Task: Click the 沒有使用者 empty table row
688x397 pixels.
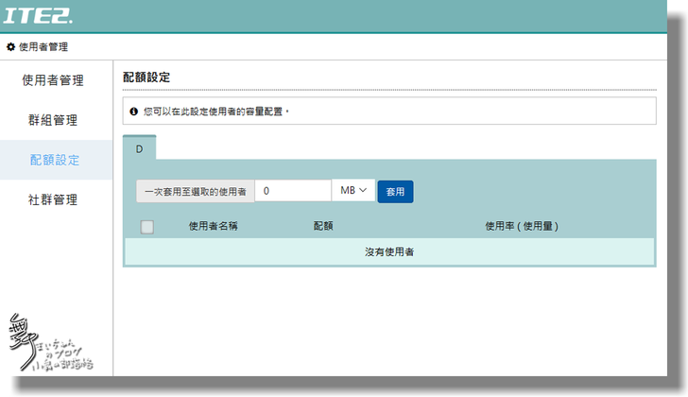Action: pos(389,251)
